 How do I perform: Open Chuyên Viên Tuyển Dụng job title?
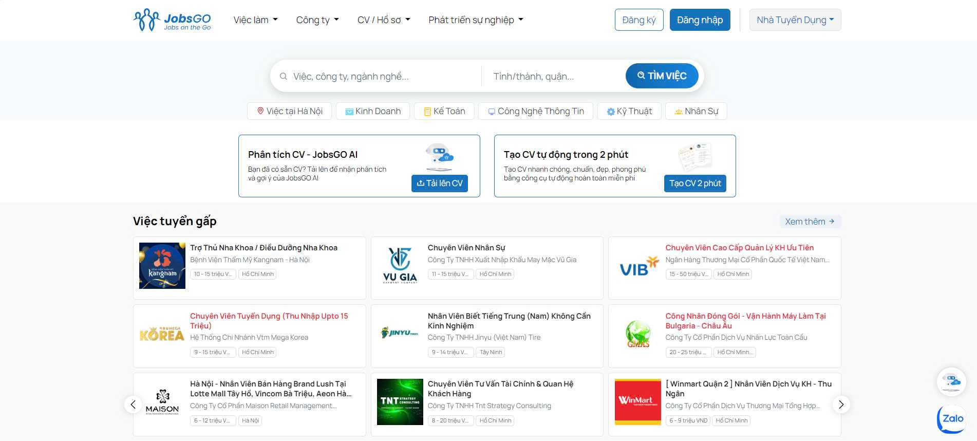pos(269,321)
